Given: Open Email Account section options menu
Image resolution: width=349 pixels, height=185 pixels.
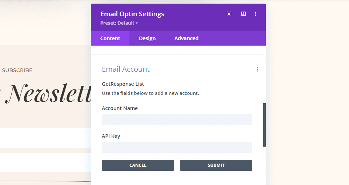Looking at the screenshot, I should [x=257, y=69].
